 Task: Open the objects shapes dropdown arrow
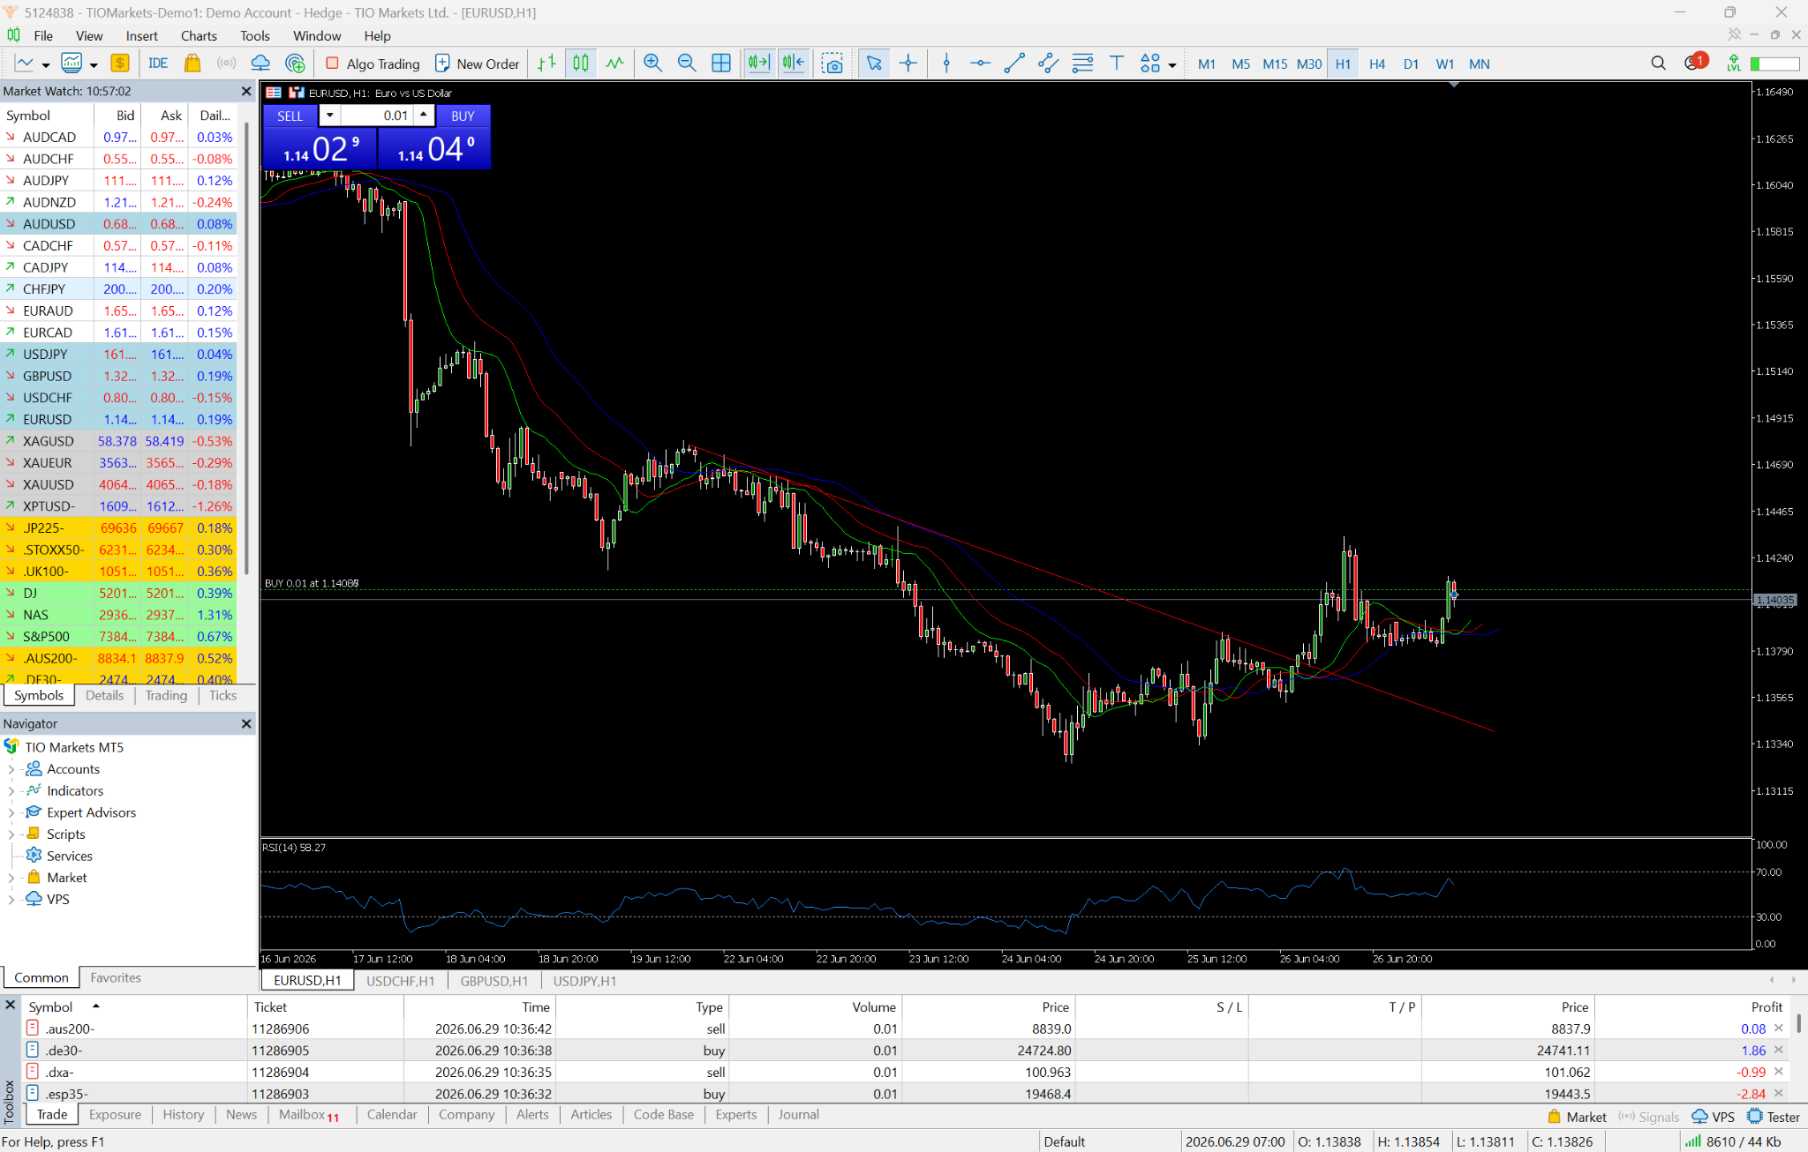[1172, 64]
